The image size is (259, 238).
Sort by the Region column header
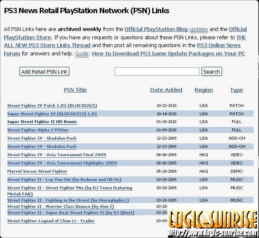(x=204, y=90)
